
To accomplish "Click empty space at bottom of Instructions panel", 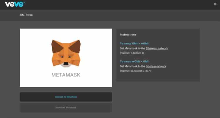I will pos(158,77).
